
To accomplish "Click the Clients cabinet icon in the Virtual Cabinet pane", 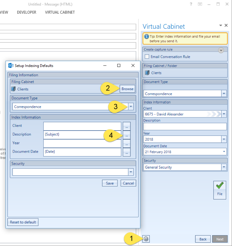I will (x=147, y=73).
